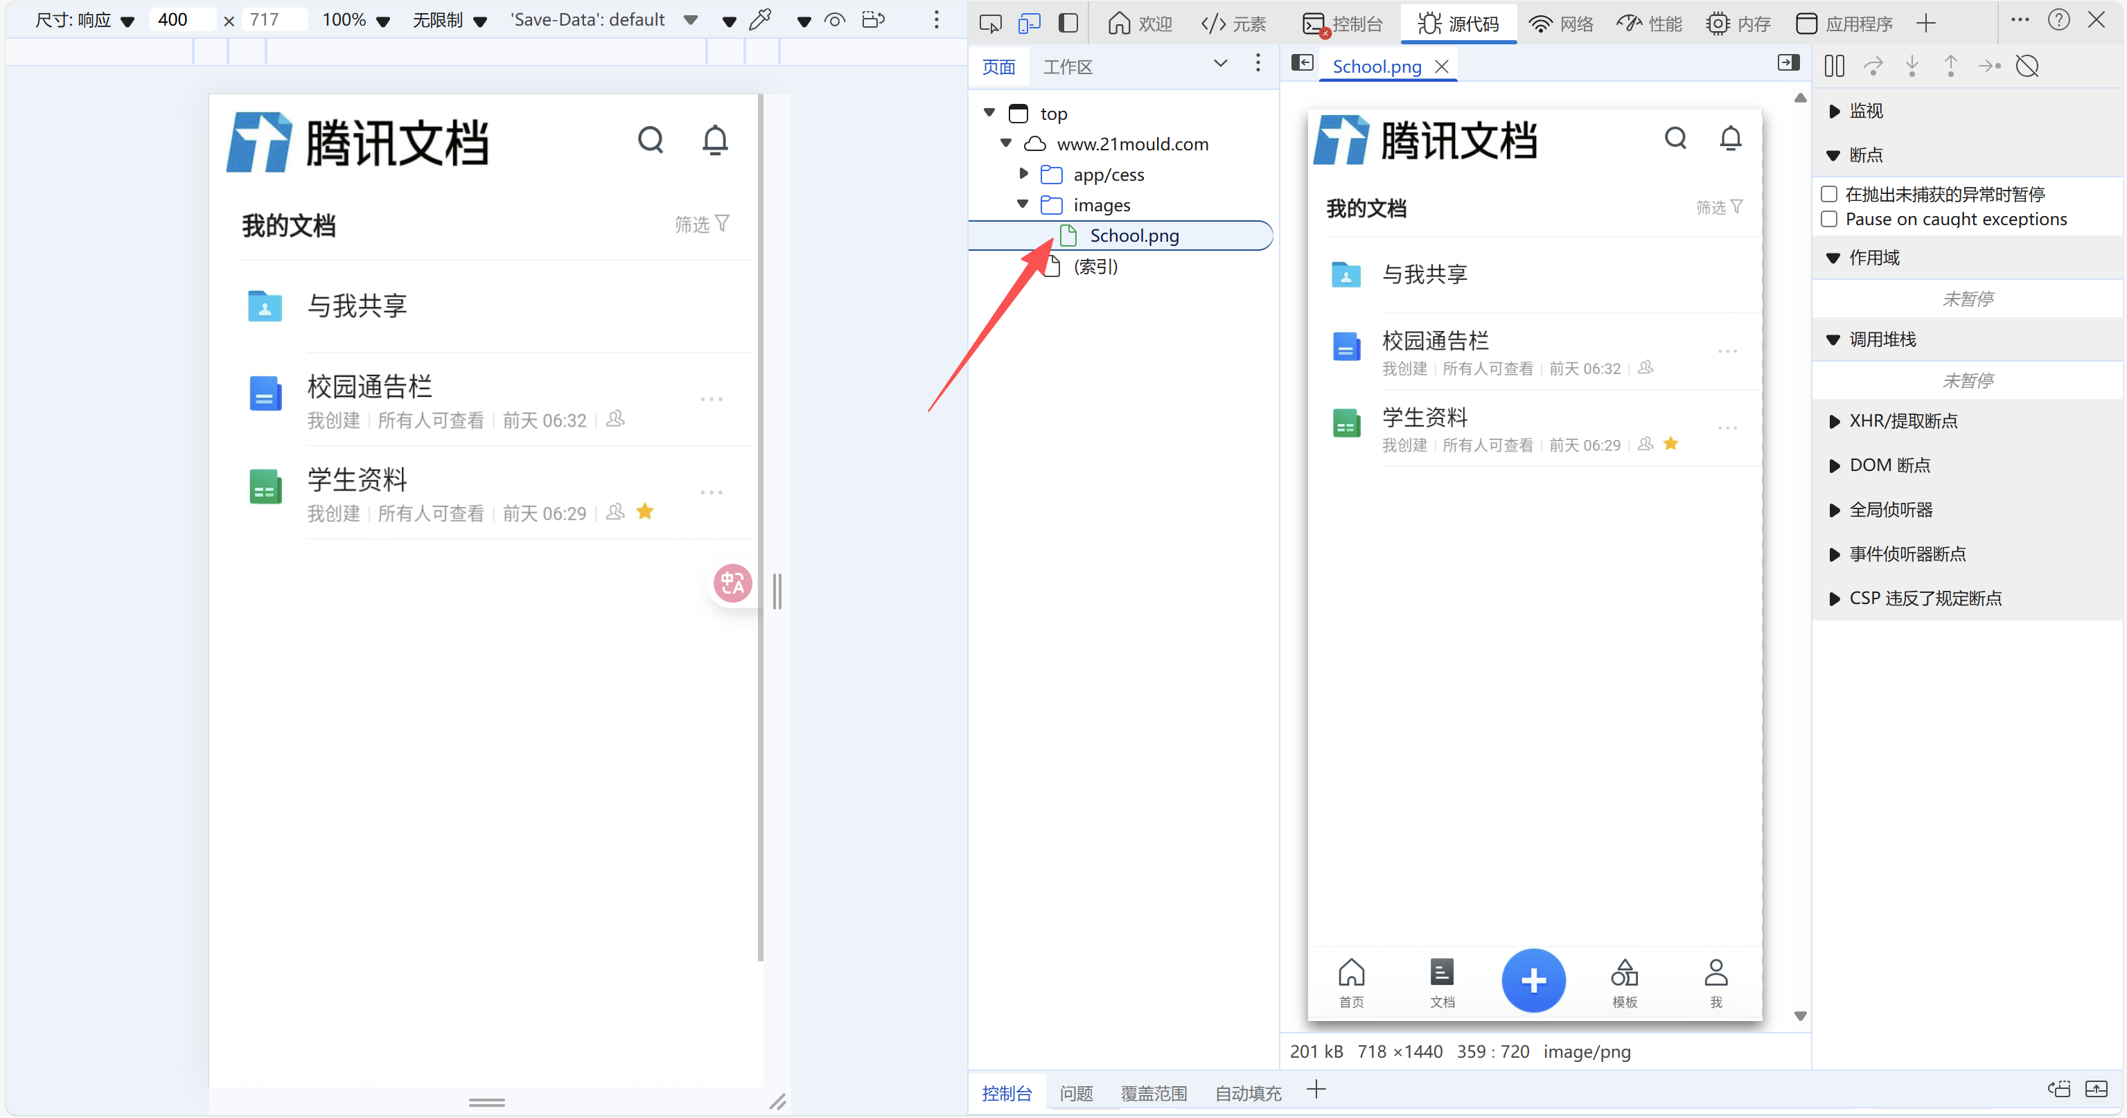
Task: Click the search magnifier in emulated page
Action: 650,141
